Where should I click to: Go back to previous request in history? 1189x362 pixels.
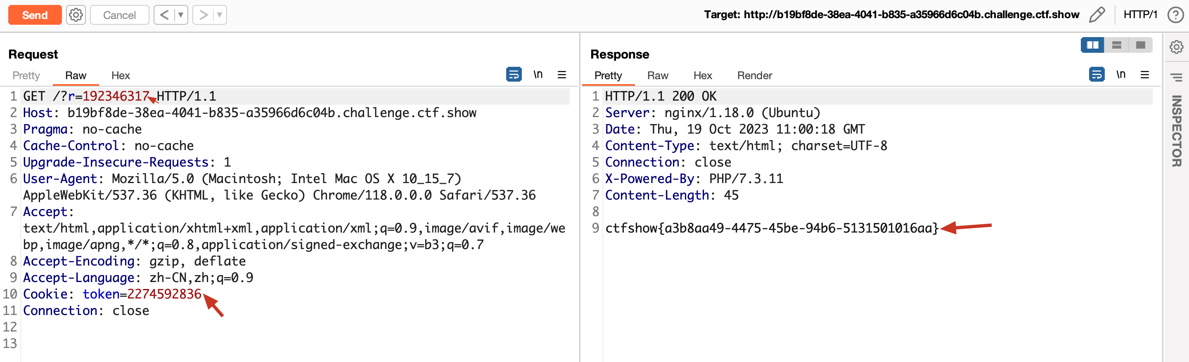[164, 15]
